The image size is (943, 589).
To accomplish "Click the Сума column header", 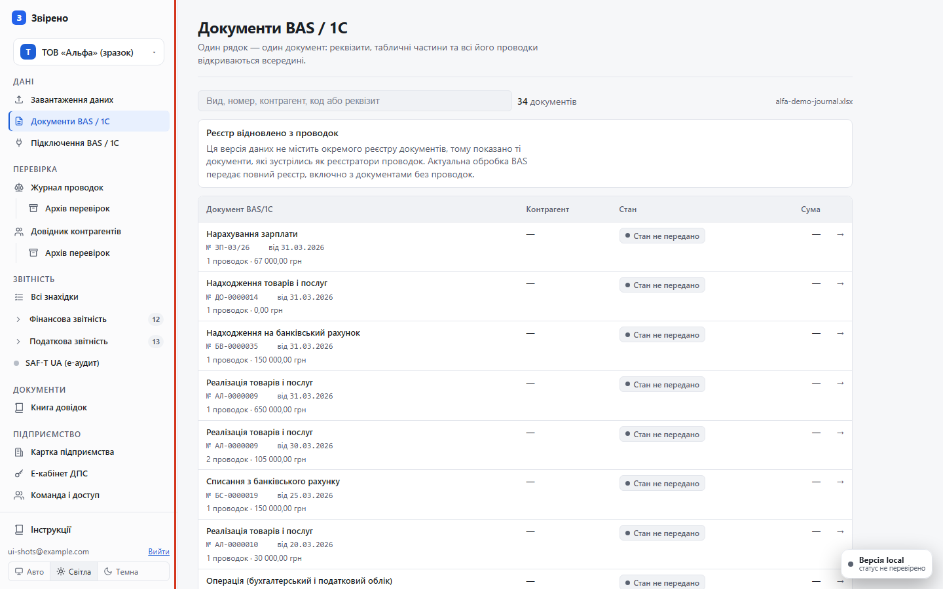I will click(811, 209).
